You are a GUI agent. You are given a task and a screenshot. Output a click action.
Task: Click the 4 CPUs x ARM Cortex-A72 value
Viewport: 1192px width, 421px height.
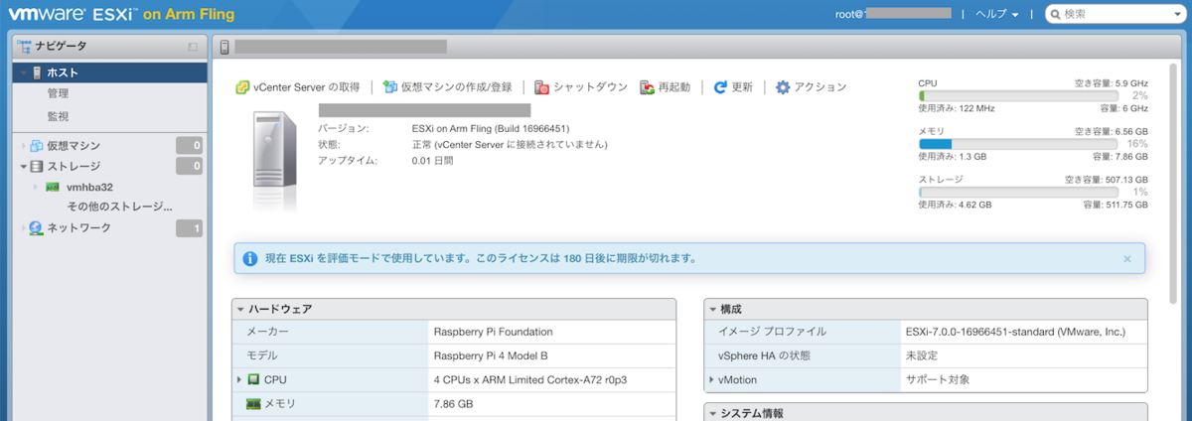coord(530,379)
